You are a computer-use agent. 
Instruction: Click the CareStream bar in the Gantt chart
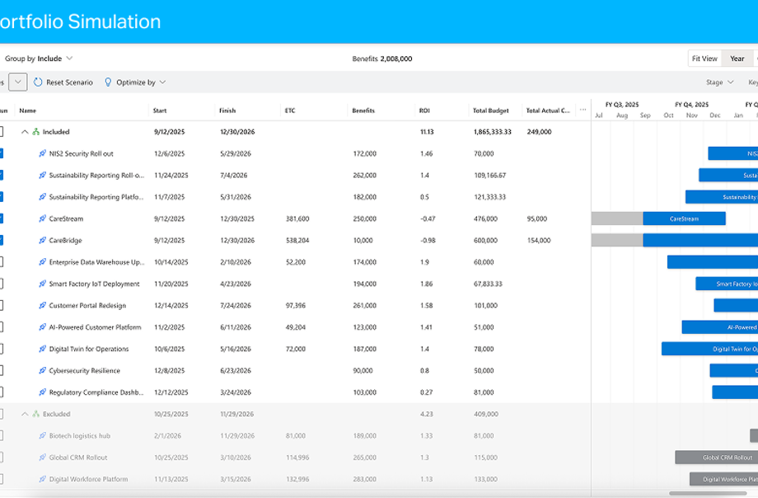point(684,218)
